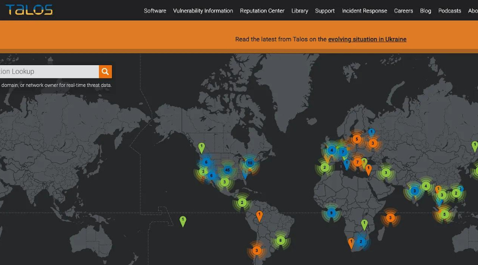Click the Talos logo
Image resolution: width=478 pixels, height=265 pixels.
(29, 10)
